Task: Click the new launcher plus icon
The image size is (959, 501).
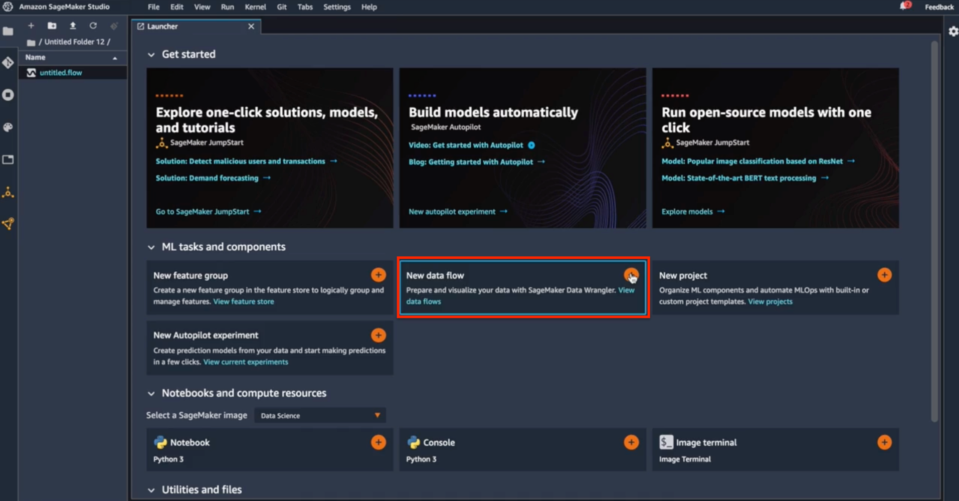Action: [x=31, y=26]
